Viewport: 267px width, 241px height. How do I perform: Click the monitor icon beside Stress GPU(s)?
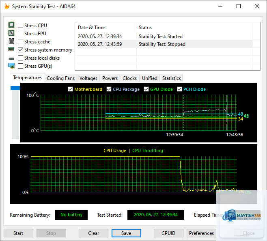point(11,66)
